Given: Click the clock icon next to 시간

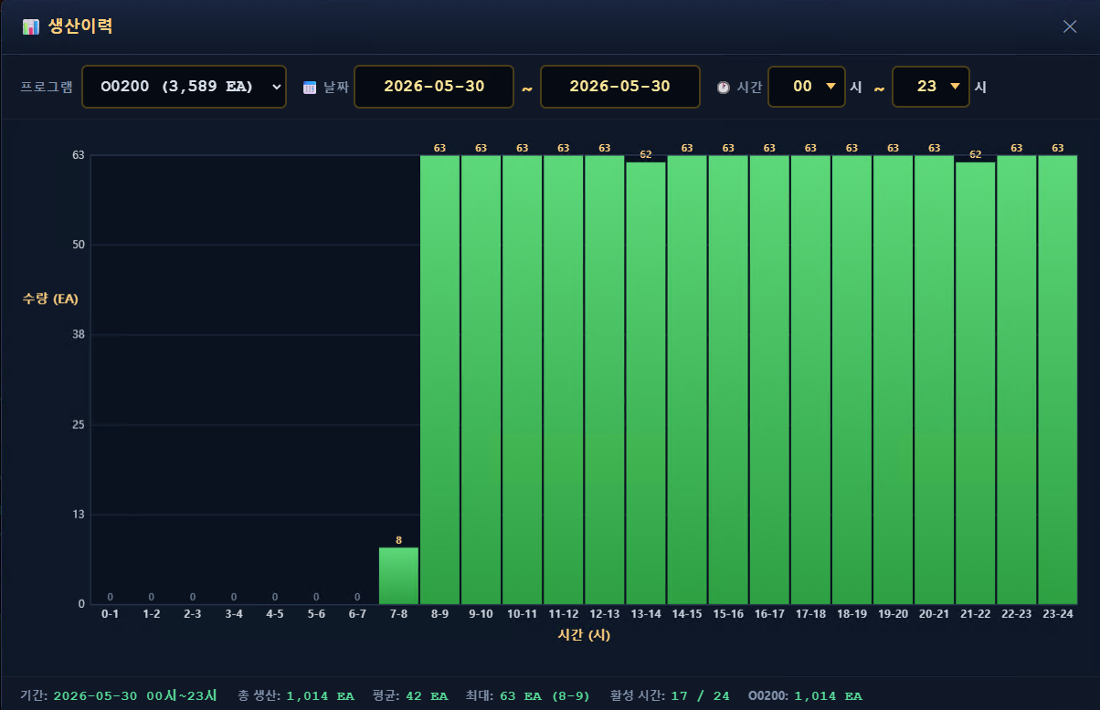Looking at the screenshot, I should pyautogui.click(x=724, y=88).
